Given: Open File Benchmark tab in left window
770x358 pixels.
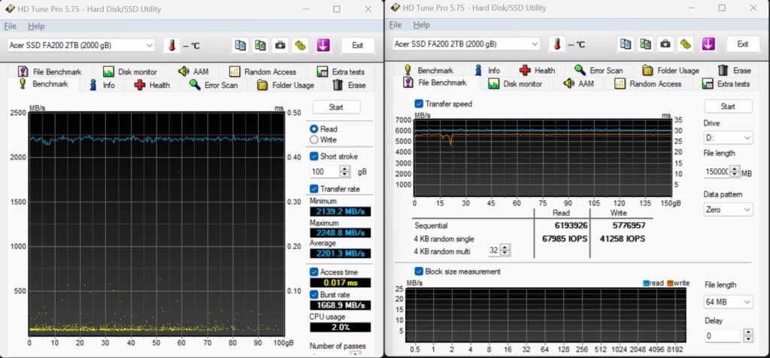Looking at the screenshot, I should (50, 71).
